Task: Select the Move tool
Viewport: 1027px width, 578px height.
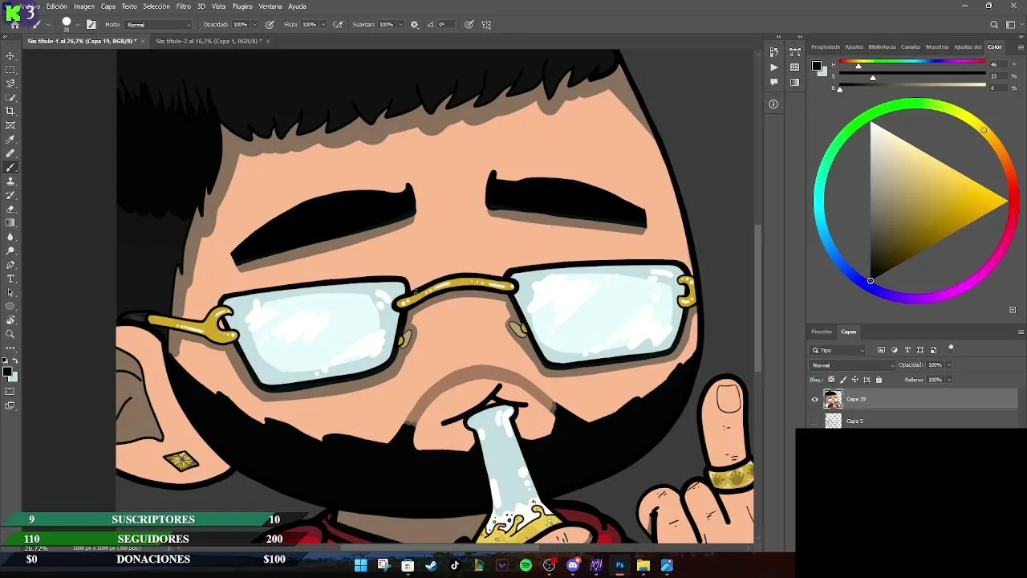Action: (x=10, y=55)
